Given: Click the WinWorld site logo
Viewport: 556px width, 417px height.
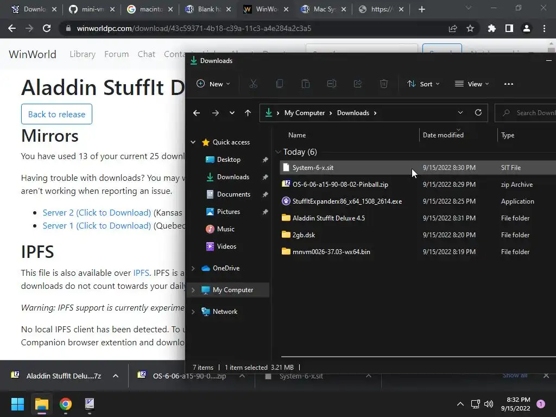Looking at the screenshot, I should coord(32,54).
